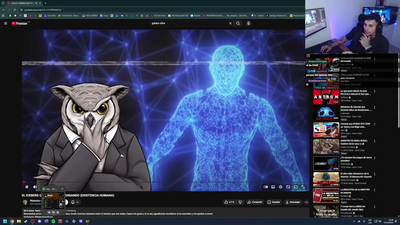
Task: Pause the YouTube video
Action: tap(27, 187)
